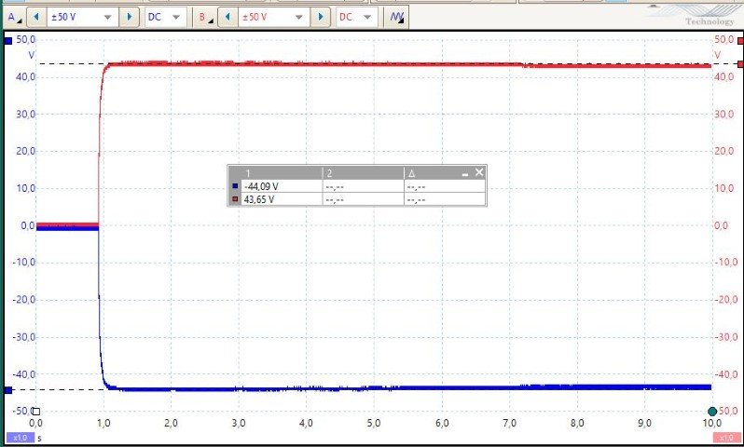Grab Channel B red ruler handle at 43 V
The image size is (744, 447).
[x=740, y=64]
